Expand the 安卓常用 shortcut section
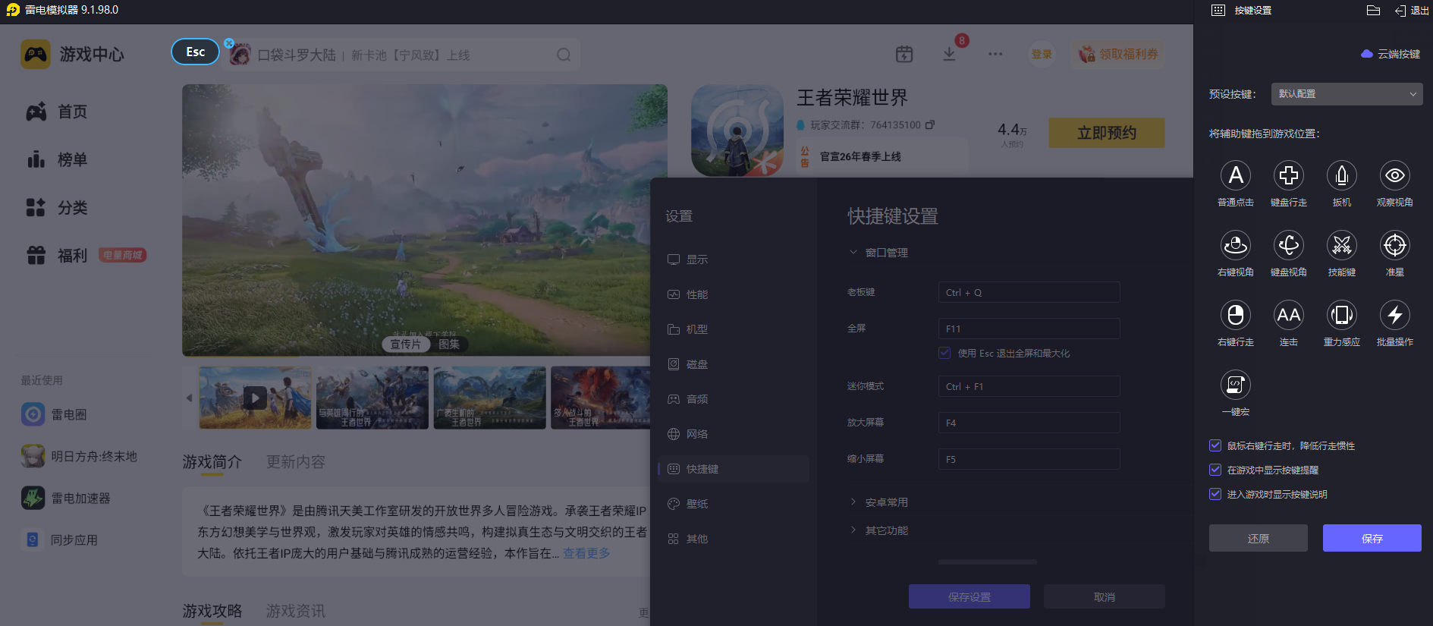1433x626 pixels. pyautogui.click(x=886, y=502)
